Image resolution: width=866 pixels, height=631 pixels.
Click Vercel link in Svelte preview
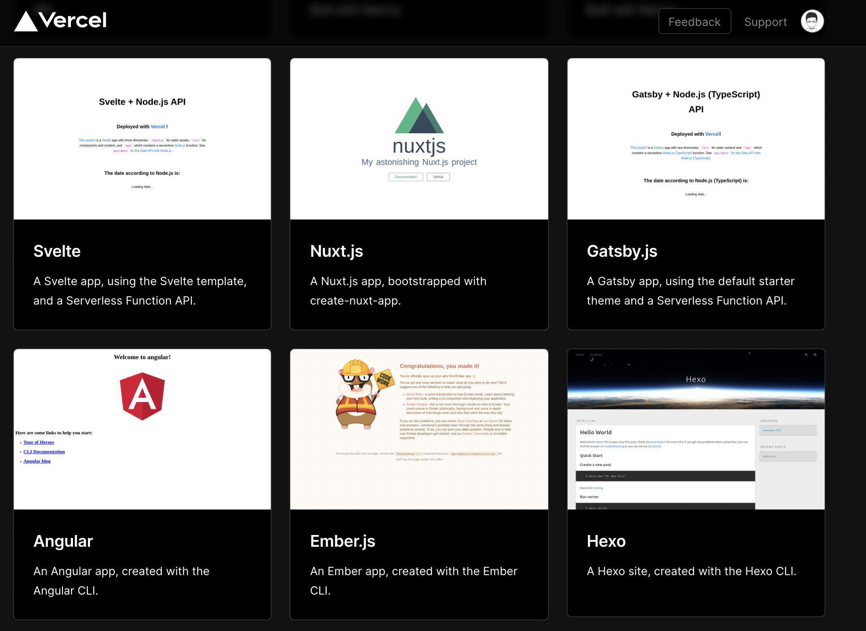tap(158, 127)
